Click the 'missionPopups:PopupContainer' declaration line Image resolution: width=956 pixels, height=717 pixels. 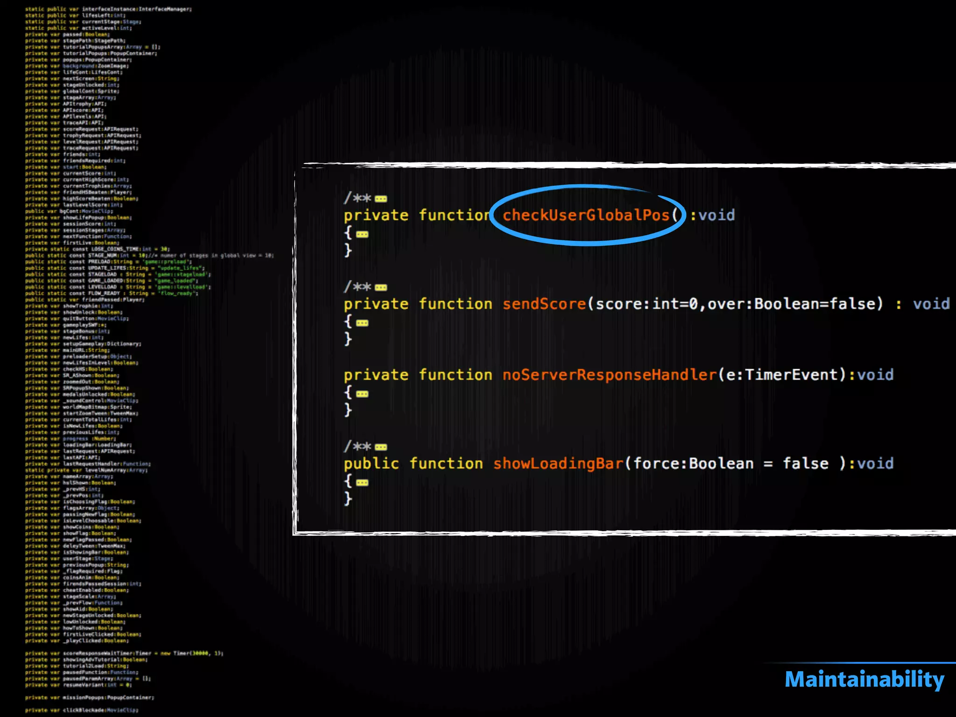click(90, 697)
